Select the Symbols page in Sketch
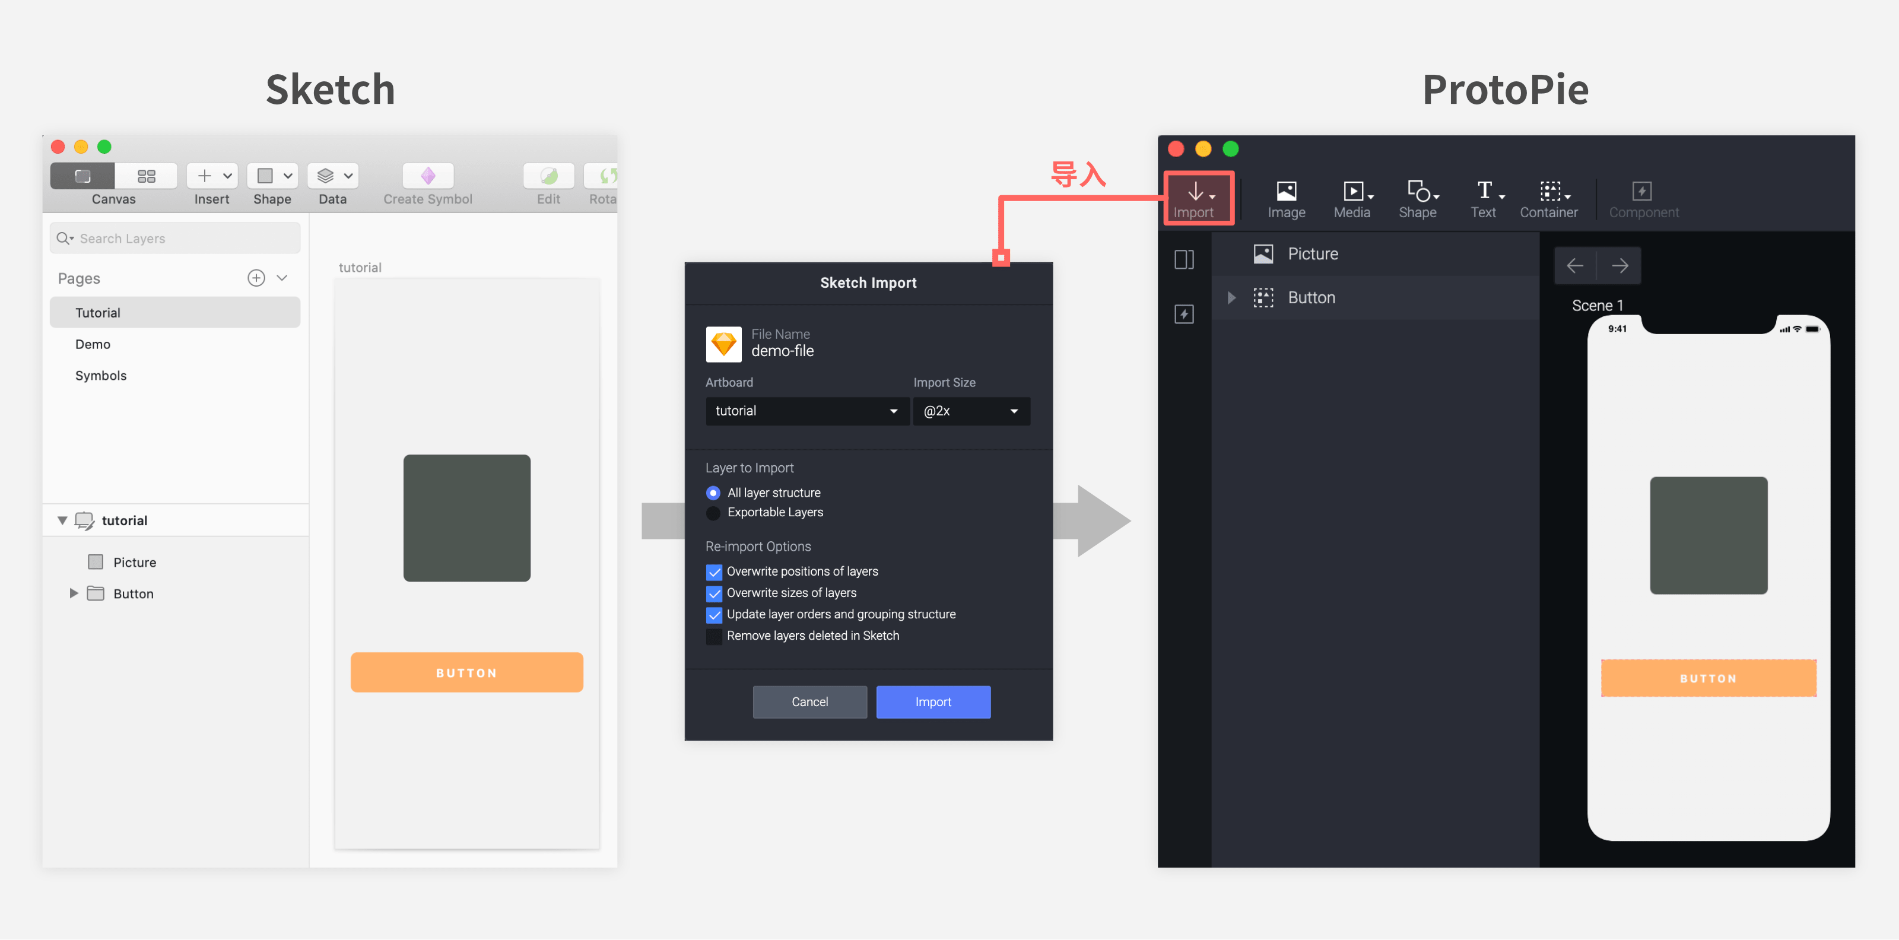The image size is (1899, 940). click(x=174, y=375)
